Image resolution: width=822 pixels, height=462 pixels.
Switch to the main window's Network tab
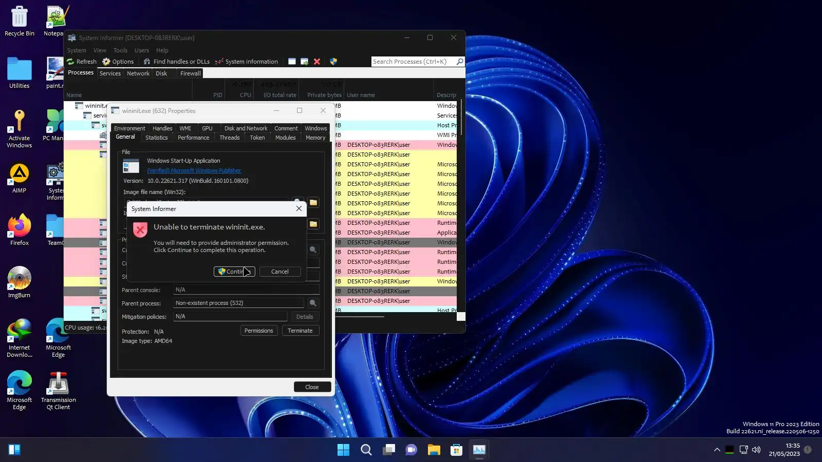[138, 73]
